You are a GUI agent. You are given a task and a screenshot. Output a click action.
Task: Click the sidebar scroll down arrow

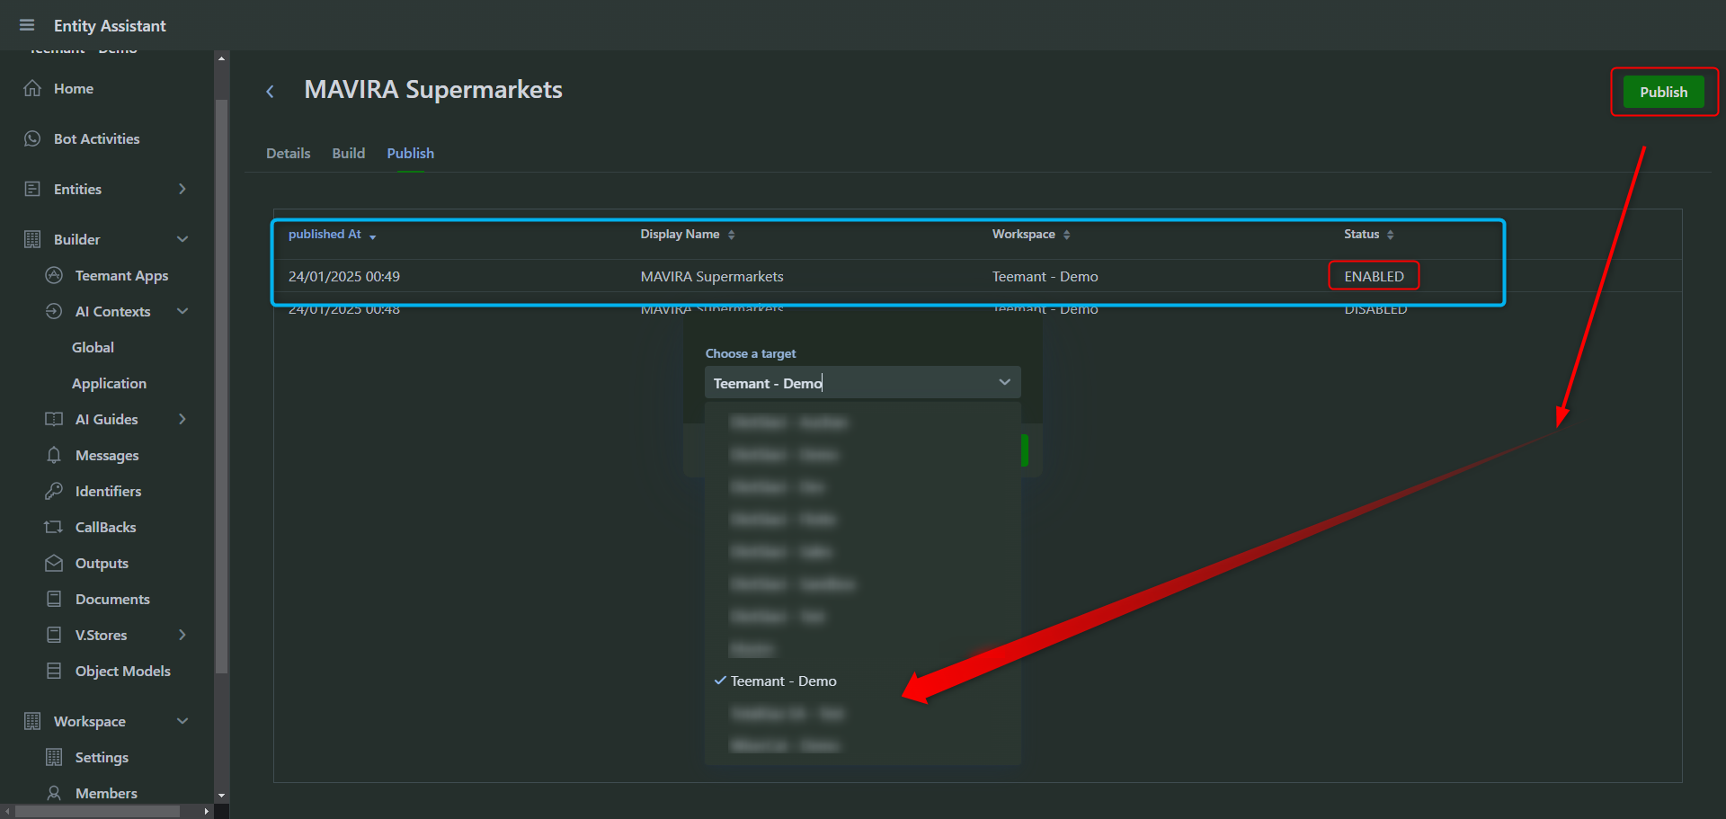point(221,796)
